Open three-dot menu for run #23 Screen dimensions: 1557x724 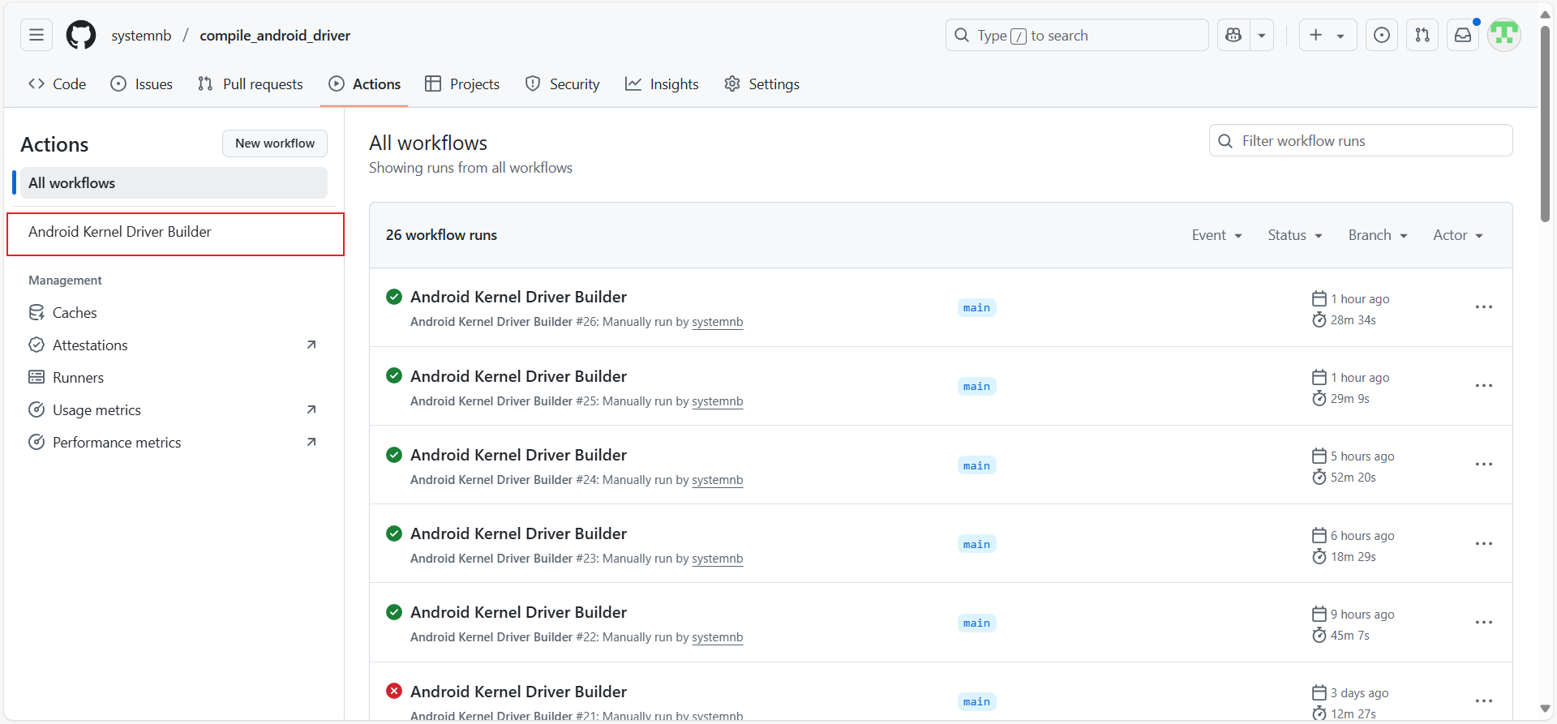point(1484,544)
